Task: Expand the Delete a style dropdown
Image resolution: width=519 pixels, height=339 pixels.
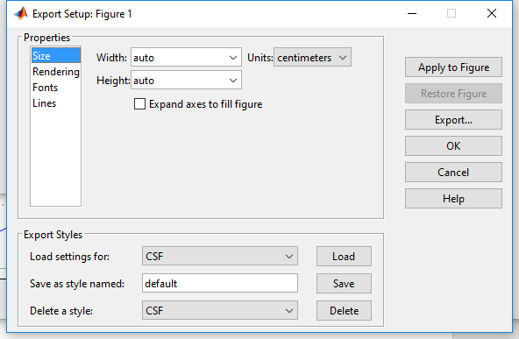Action: [220, 310]
